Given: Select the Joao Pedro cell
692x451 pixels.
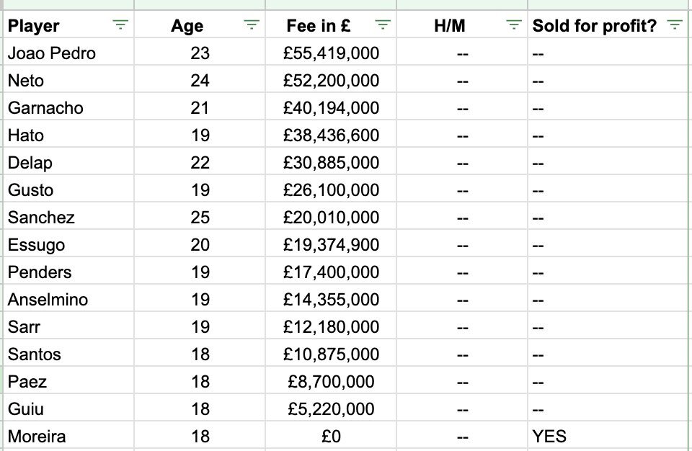Looking at the screenshot, I should pos(68,53).
